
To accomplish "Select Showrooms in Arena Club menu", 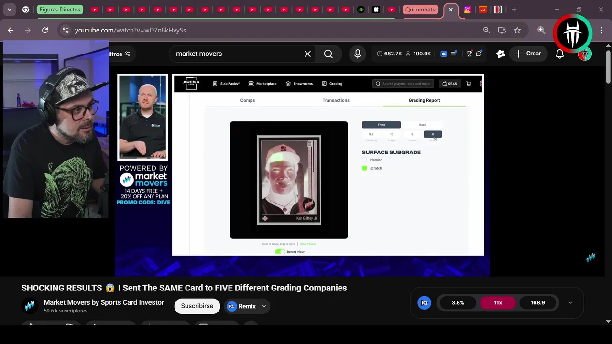I will [x=299, y=84].
